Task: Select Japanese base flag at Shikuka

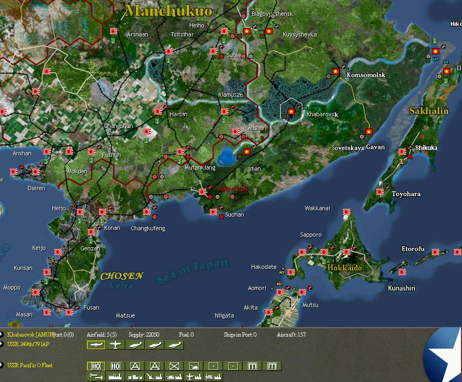Action: pos(402,152)
